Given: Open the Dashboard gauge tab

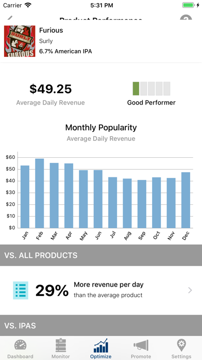Looking at the screenshot, I should pos(21,349).
